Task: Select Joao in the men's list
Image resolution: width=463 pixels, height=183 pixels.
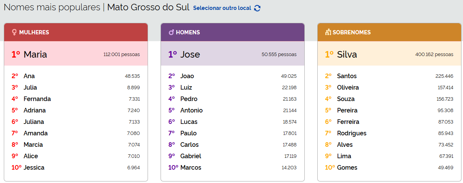Action: 187,76
